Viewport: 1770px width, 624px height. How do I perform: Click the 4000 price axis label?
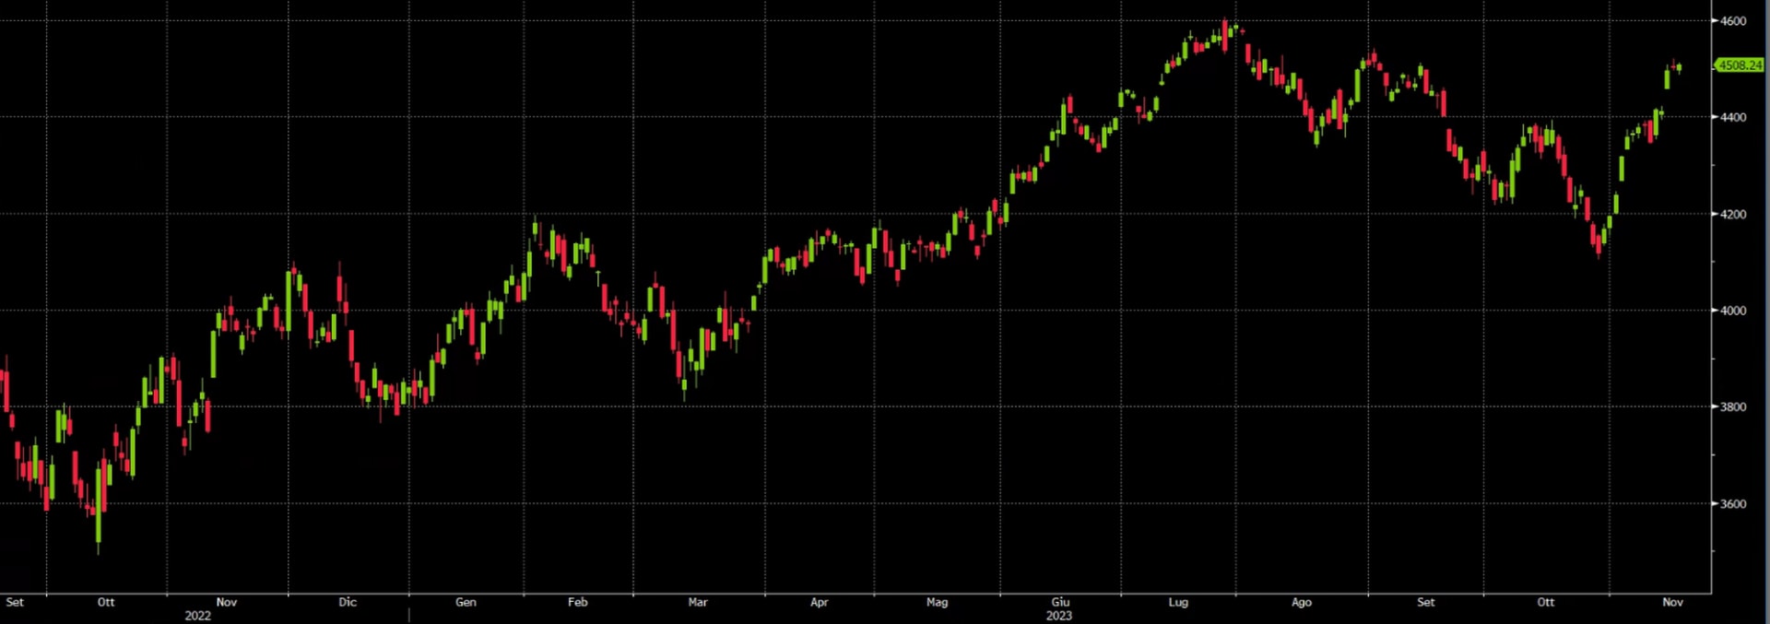(1733, 312)
